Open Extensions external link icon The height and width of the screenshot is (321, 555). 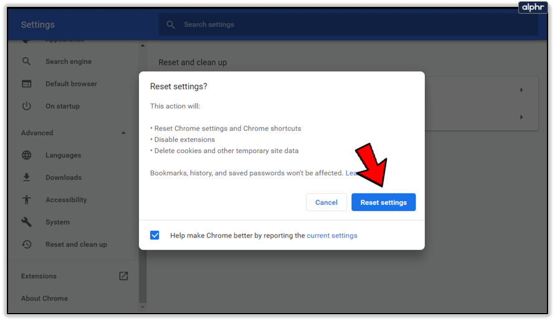[123, 276]
